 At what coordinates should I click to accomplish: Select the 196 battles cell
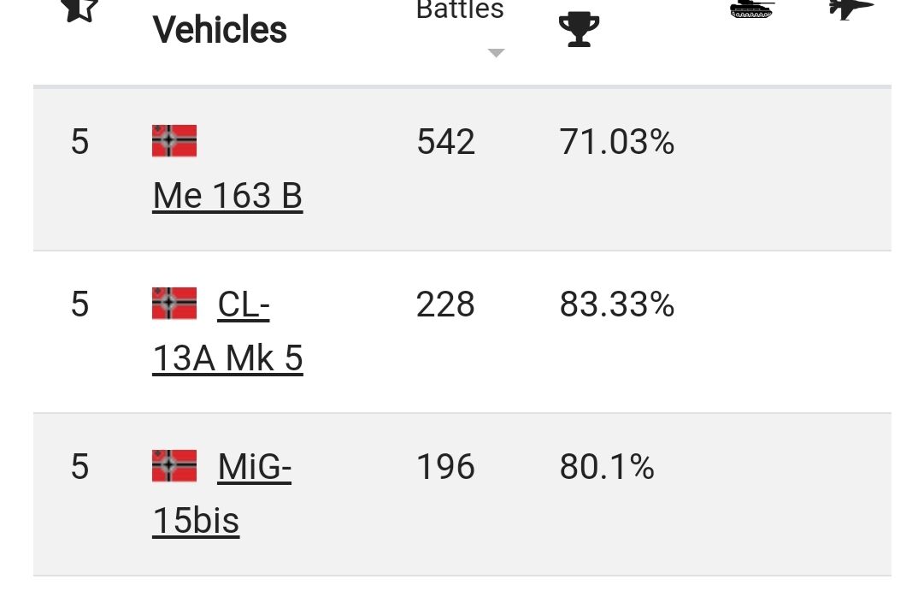coord(445,467)
